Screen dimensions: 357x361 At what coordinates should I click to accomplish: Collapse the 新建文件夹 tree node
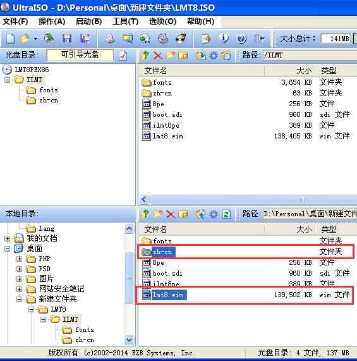pyautogui.click(x=20, y=299)
